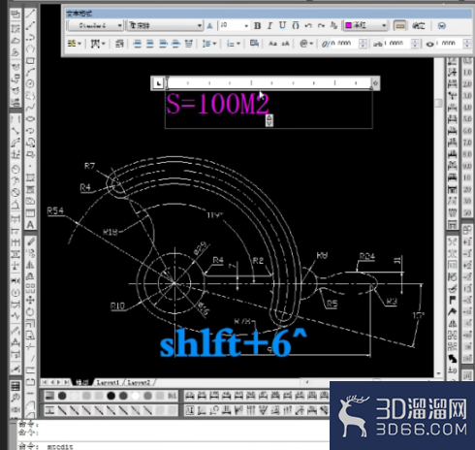Viewport: 475px width, 450px height.
Task: Toggle Underline text formatting
Action: (x=282, y=25)
